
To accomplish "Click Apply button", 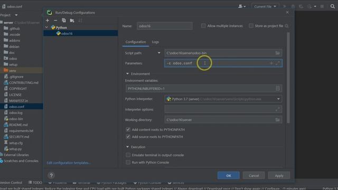I will point(279,176).
